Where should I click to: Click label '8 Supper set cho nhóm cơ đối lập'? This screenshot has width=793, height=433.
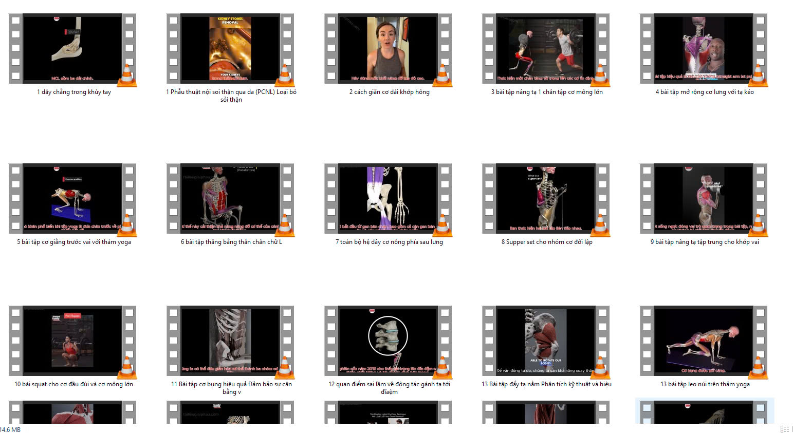547,242
